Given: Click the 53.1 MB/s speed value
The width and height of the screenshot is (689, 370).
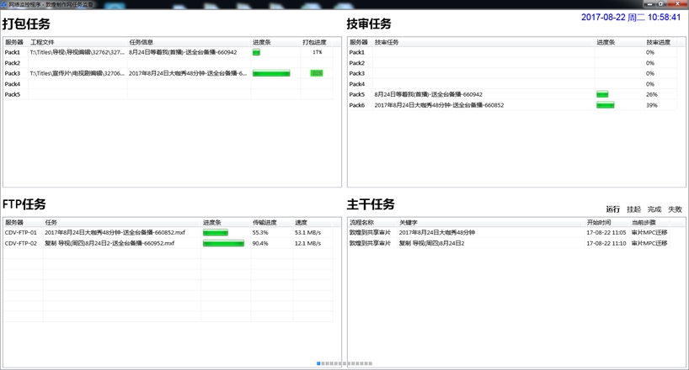Looking at the screenshot, I should [307, 233].
